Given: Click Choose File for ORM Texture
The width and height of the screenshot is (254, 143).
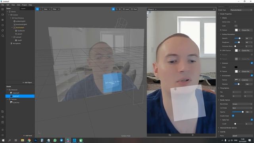Looking at the screenshot, I should [x=247, y=50].
